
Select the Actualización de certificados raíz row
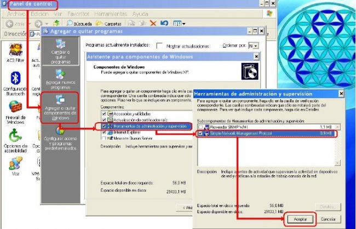coord(147,120)
